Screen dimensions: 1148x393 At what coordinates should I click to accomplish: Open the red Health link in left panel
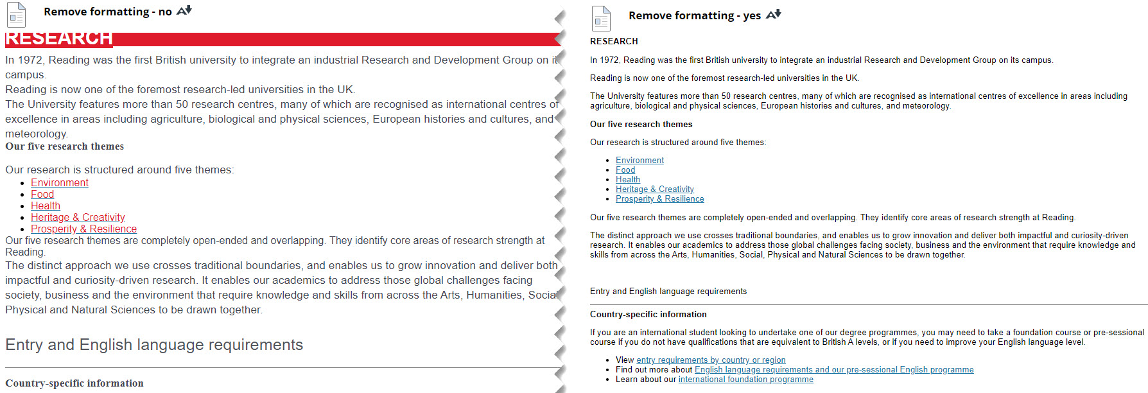tap(46, 206)
